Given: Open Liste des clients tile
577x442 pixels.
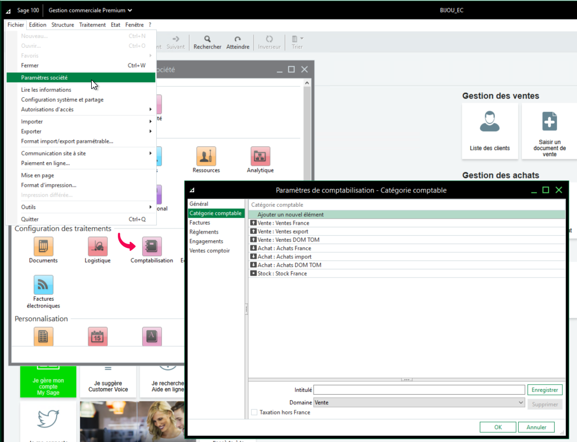Looking at the screenshot, I should [x=490, y=131].
